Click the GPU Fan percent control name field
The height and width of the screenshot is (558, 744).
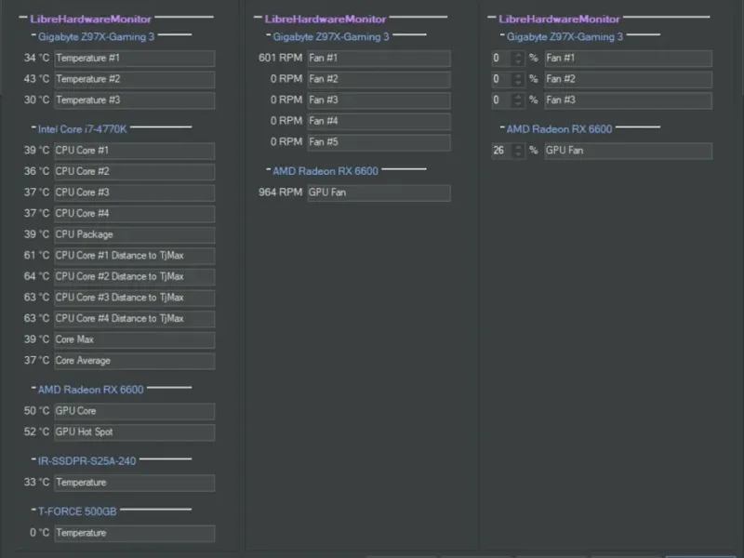pyautogui.click(x=629, y=151)
